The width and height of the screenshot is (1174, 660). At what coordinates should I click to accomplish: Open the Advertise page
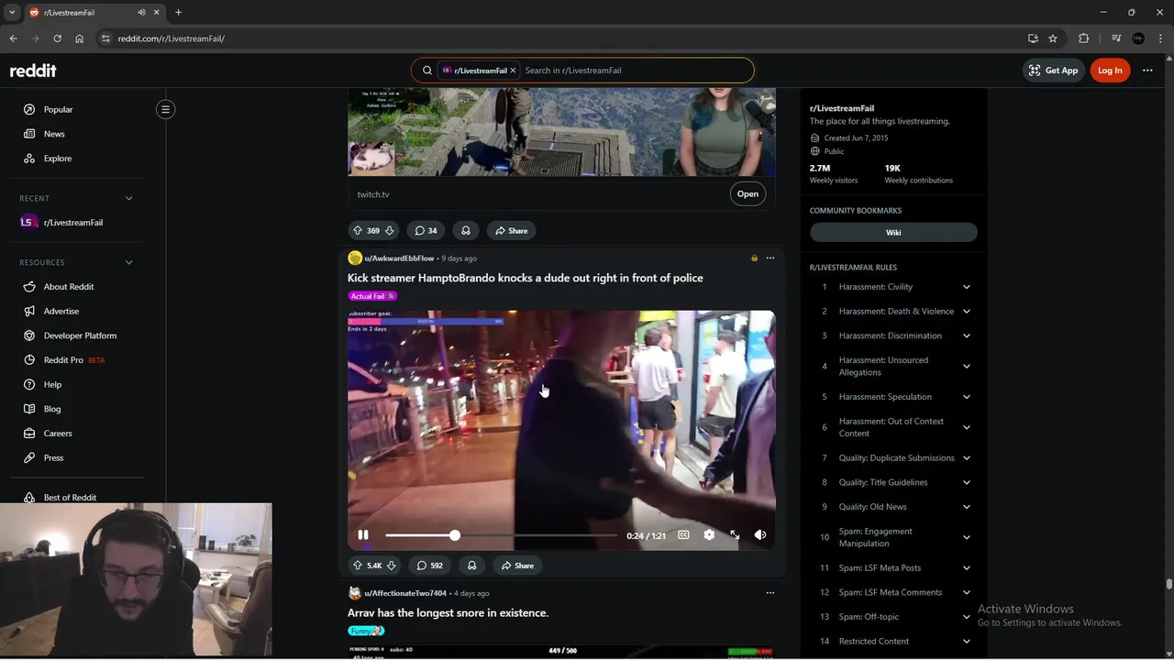[61, 311]
